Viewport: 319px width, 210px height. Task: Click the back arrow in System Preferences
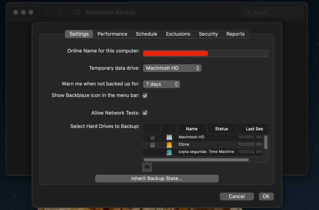[x=47, y=12]
